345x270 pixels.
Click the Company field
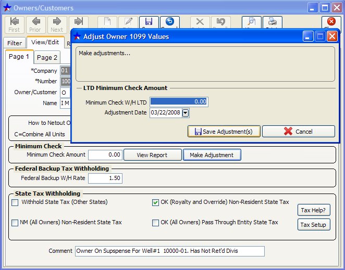(x=65, y=71)
